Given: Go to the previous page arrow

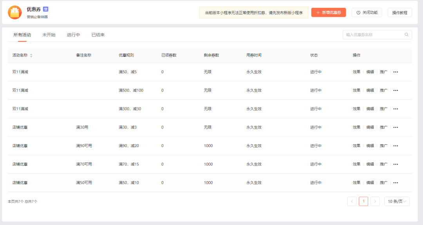Looking at the screenshot, I should click(x=352, y=201).
